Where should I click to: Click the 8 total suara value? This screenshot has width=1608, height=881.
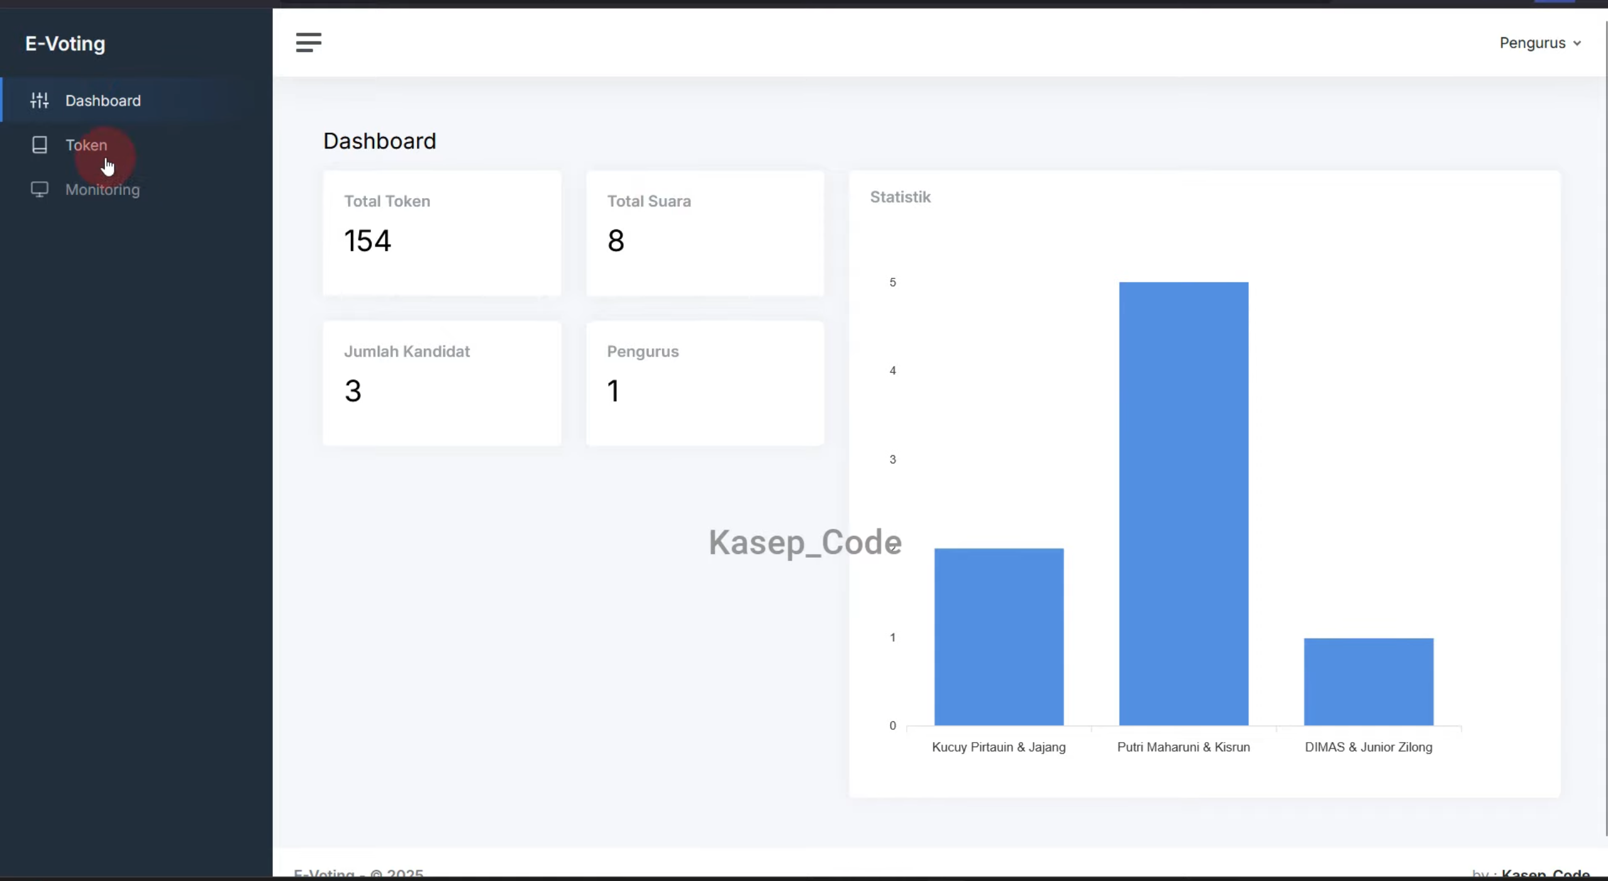(616, 240)
